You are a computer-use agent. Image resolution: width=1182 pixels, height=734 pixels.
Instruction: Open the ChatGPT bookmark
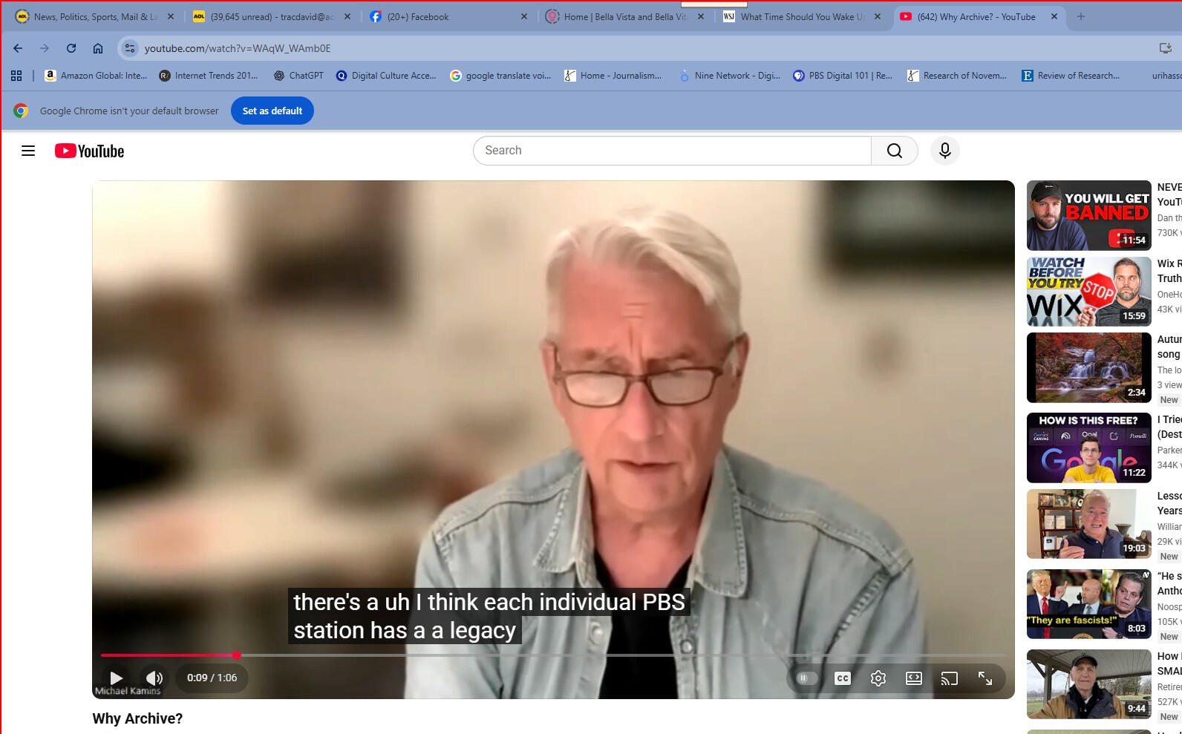pos(298,76)
